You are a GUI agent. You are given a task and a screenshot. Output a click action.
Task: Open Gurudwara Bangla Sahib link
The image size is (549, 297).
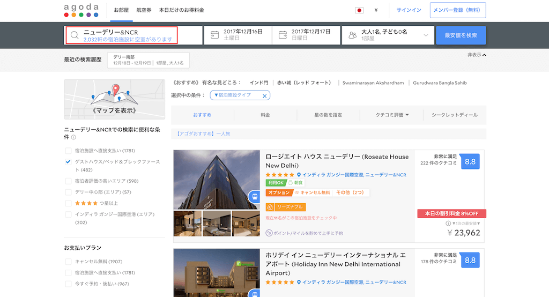440,83
